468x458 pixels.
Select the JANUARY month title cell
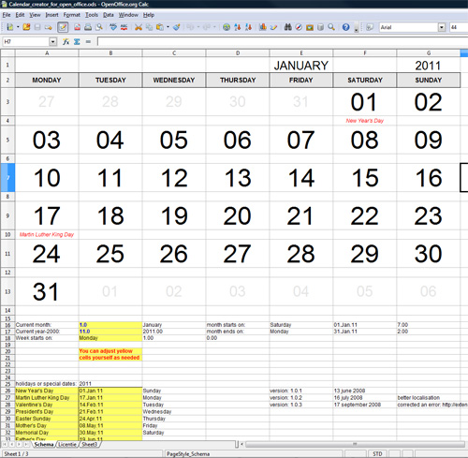(300, 65)
